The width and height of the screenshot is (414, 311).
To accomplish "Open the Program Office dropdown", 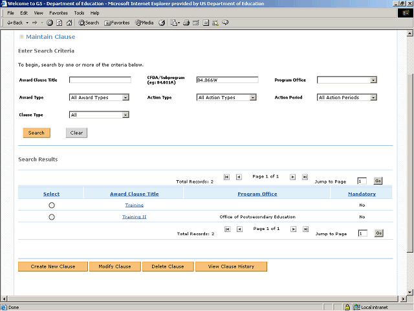I will point(347,80).
